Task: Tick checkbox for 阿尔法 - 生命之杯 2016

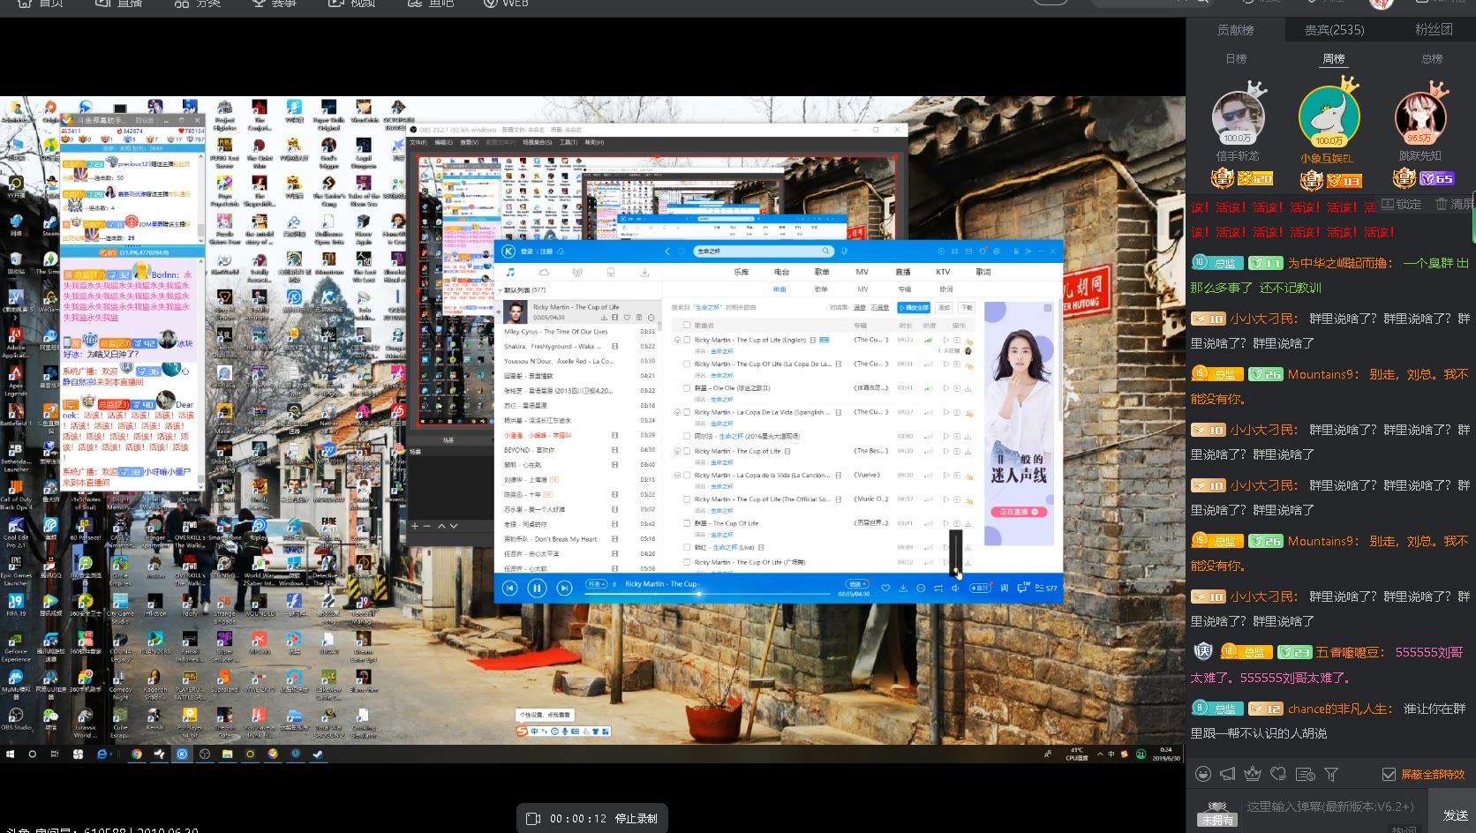Action: (687, 436)
